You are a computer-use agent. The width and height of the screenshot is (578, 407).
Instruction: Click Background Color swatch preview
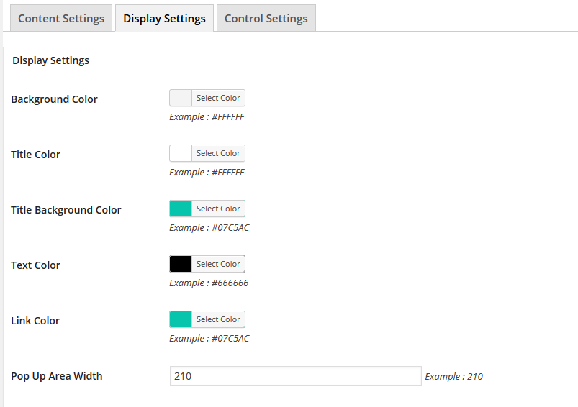point(181,98)
